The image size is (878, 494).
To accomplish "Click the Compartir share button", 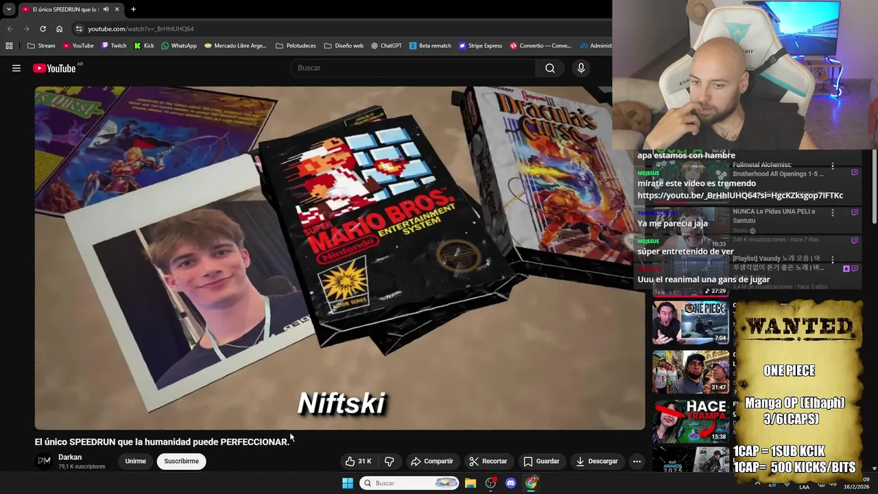I will pos(431,461).
